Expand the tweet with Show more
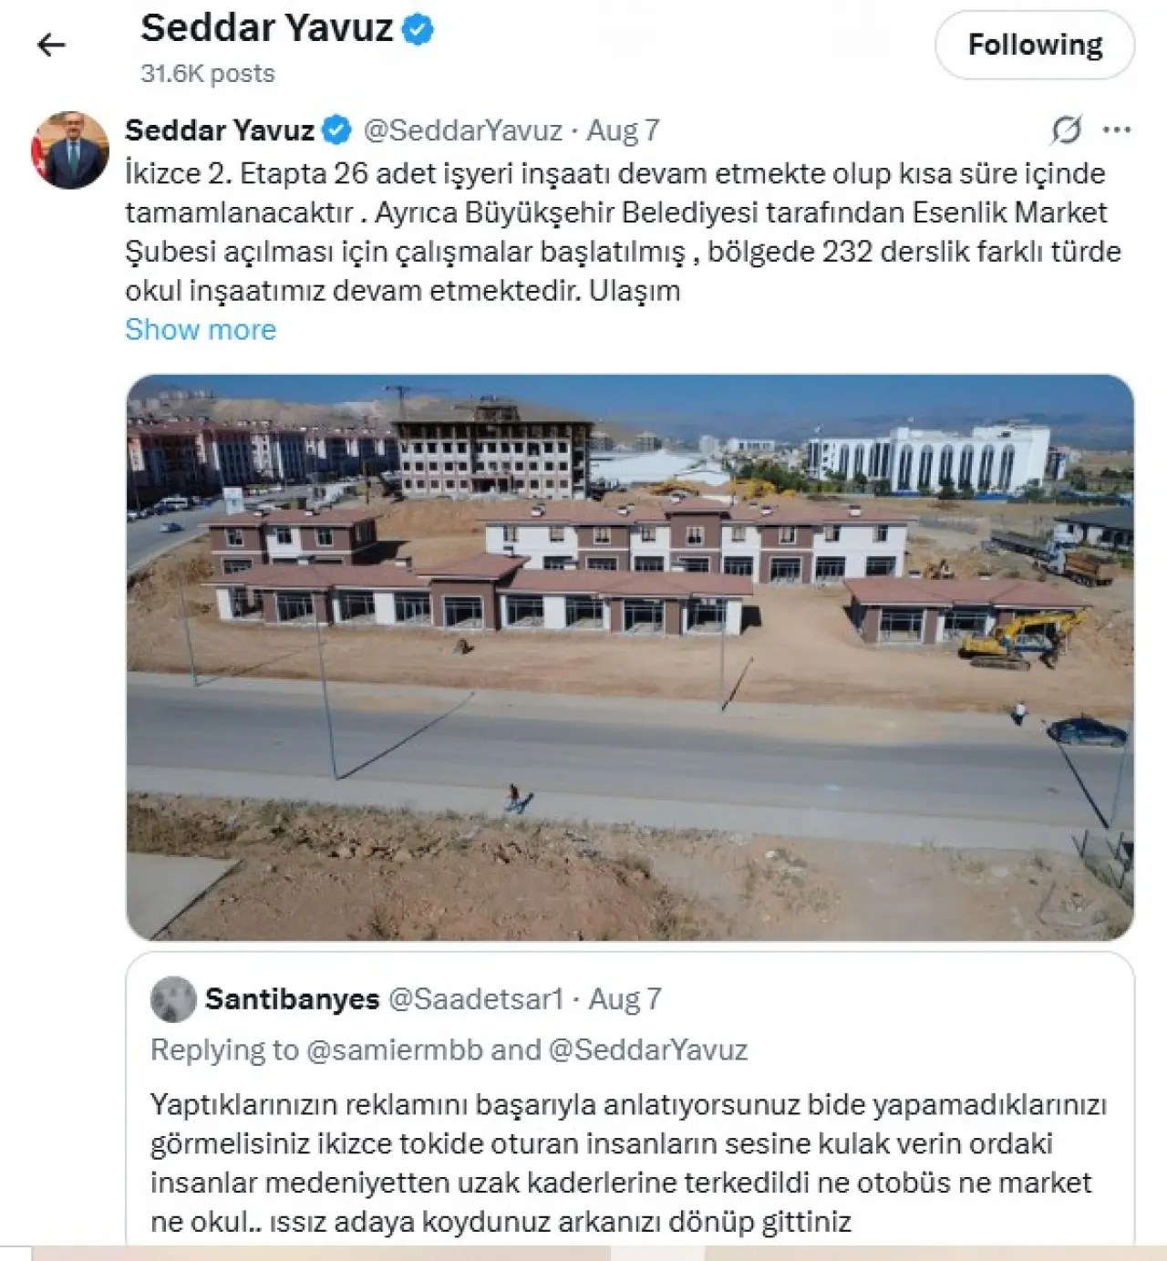Viewport: 1167px width, 1261px height. 201,329
